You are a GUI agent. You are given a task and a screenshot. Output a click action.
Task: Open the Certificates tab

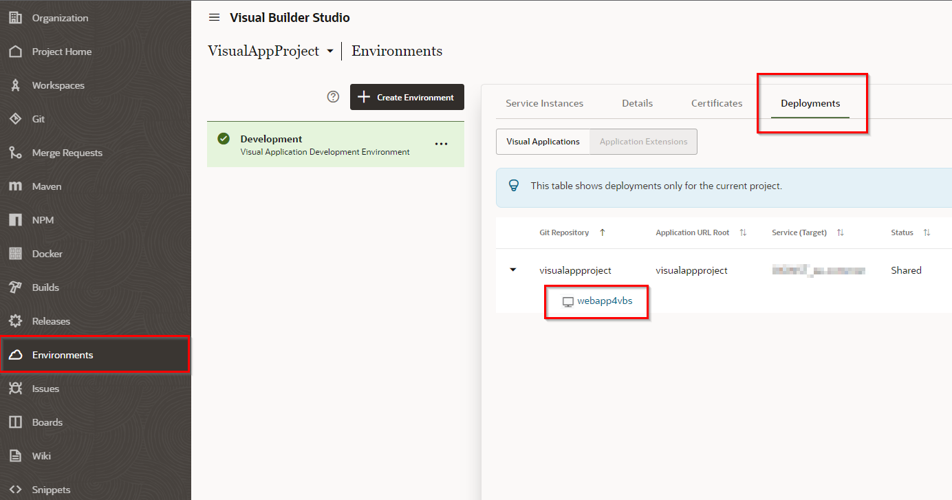point(716,103)
